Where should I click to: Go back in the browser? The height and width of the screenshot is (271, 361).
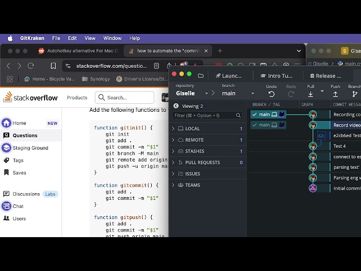pyautogui.click(x=8, y=66)
